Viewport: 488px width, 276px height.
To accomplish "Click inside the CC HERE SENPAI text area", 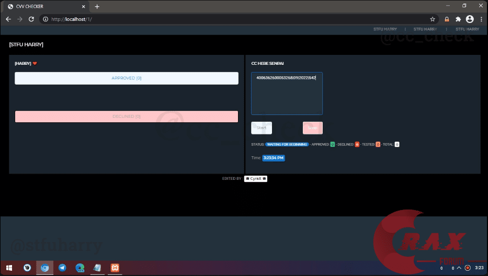I will click(x=287, y=94).
